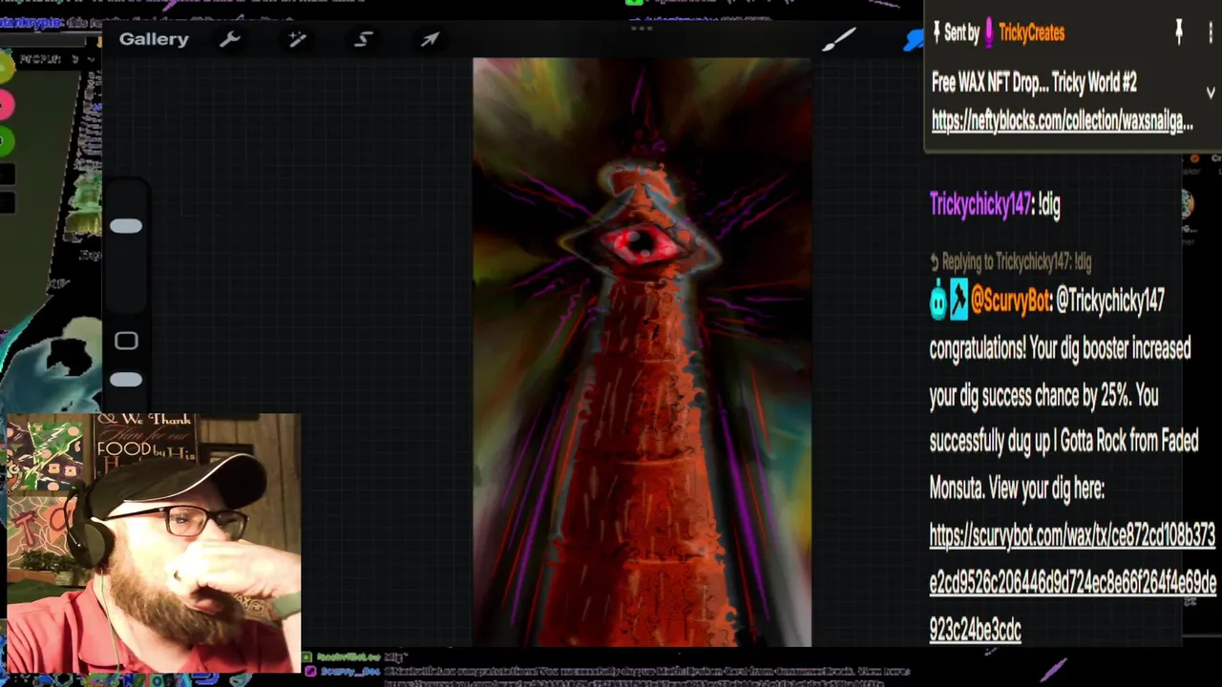The width and height of the screenshot is (1222, 687).
Task: Click the @ScurvyBot username in chat
Action: click(x=1011, y=301)
